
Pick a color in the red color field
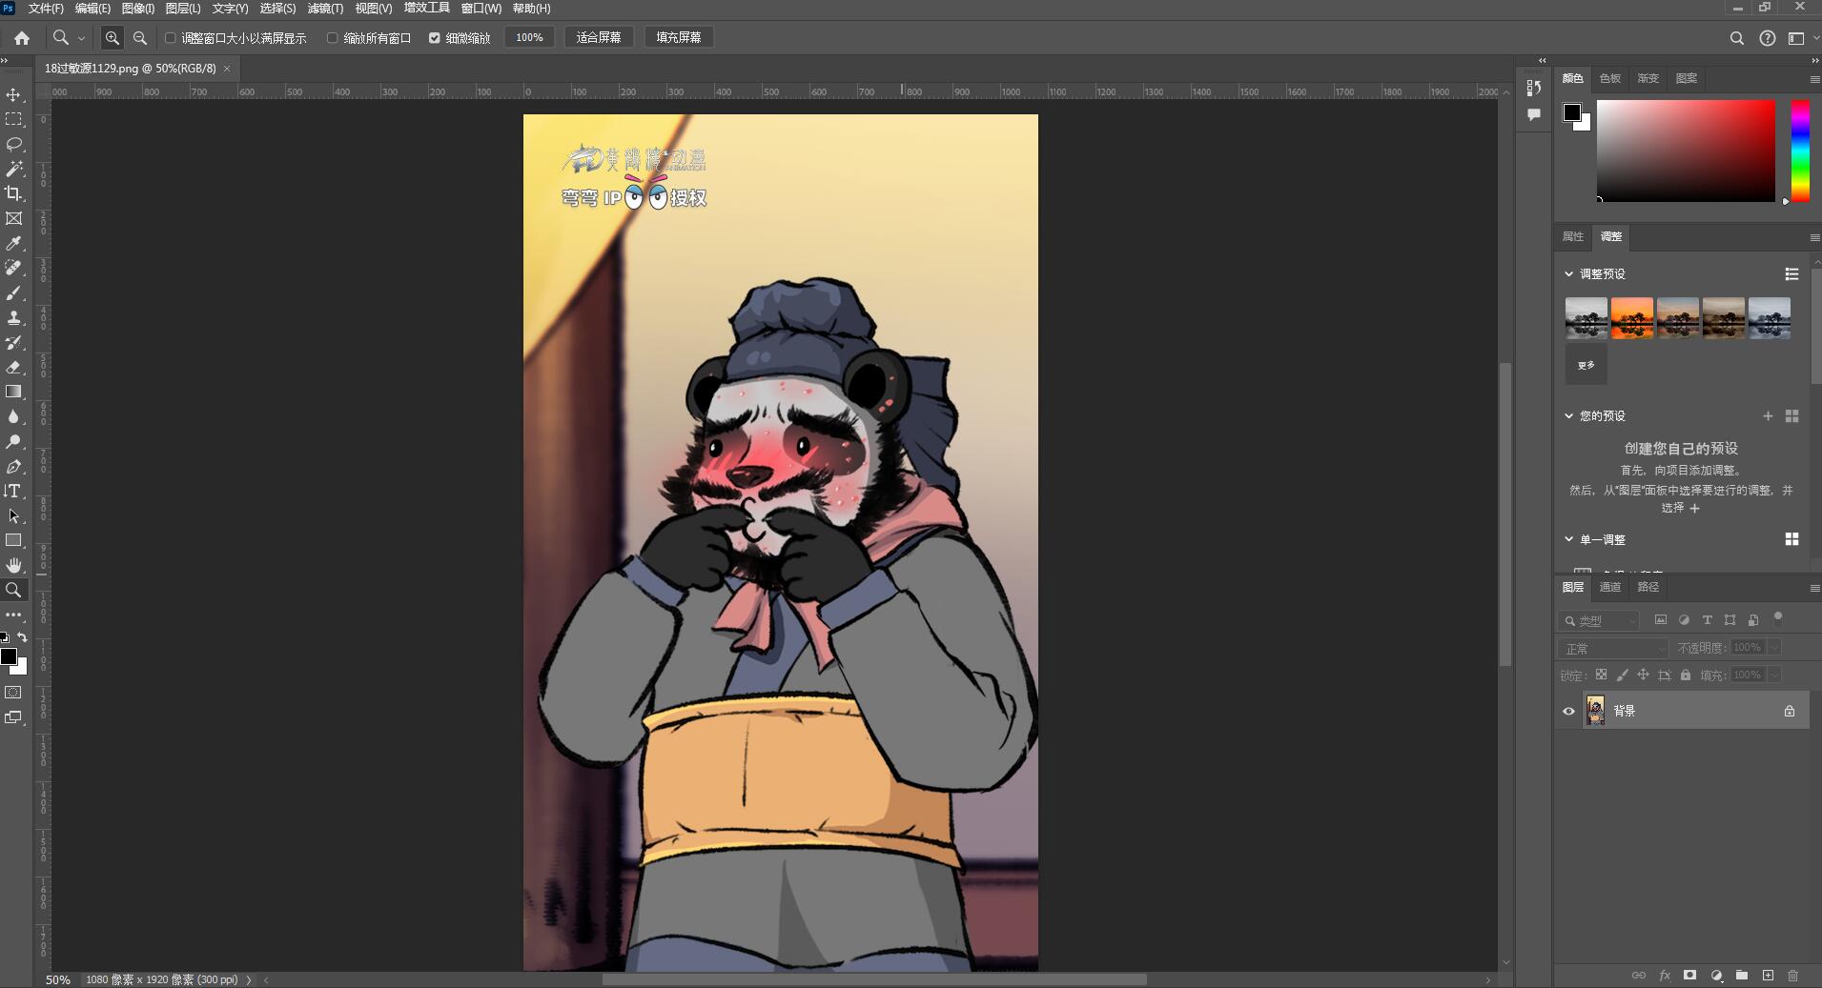1686,151
